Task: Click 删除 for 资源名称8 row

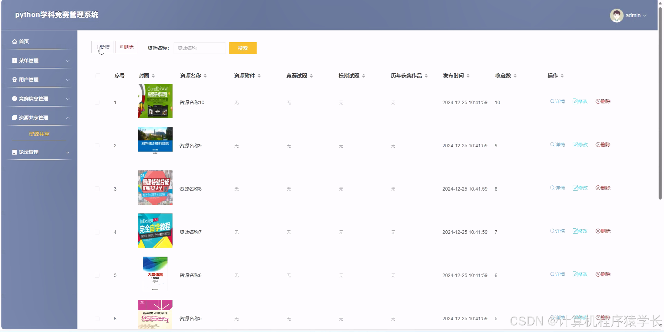Action: pyautogui.click(x=603, y=188)
